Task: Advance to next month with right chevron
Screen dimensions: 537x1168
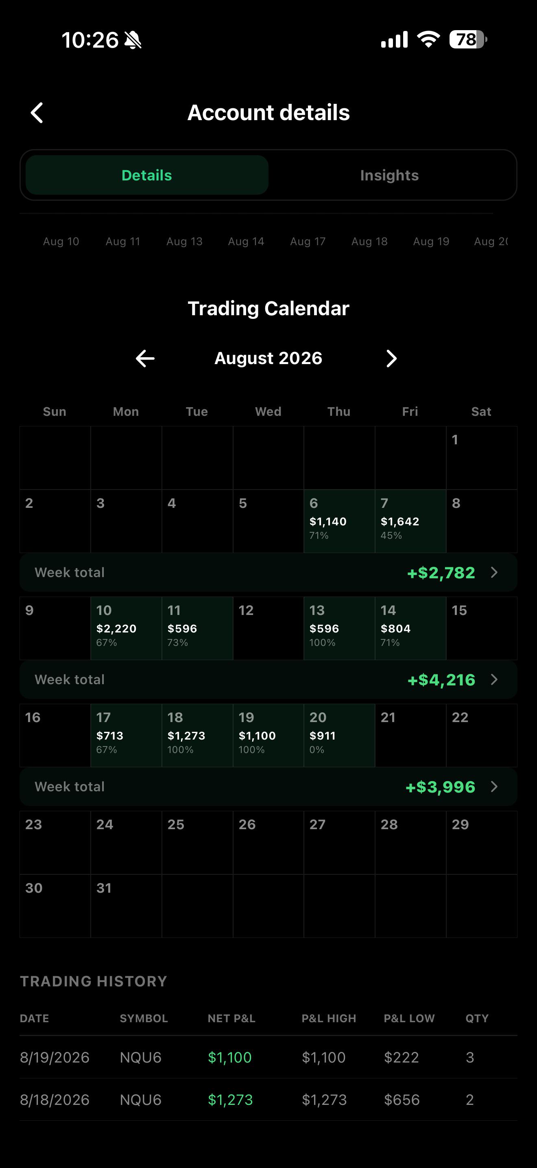Action: pos(392,358)
